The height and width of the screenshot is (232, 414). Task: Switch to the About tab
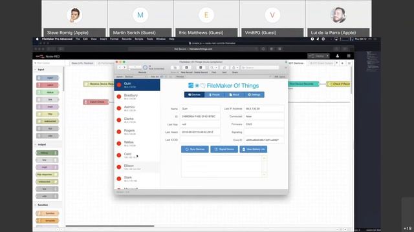234,95
